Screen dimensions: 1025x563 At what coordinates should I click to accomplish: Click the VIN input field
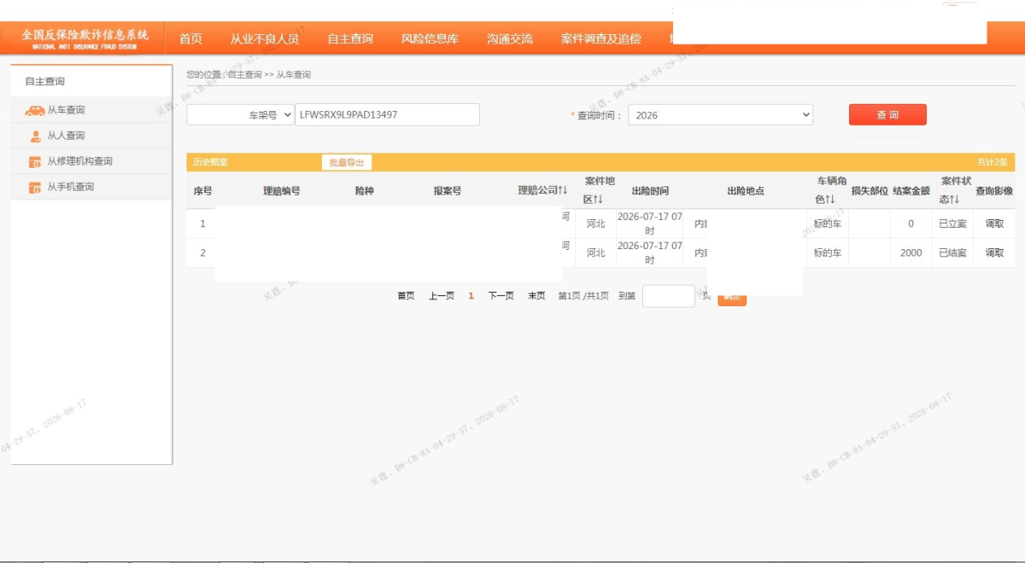tap(387, 114)
